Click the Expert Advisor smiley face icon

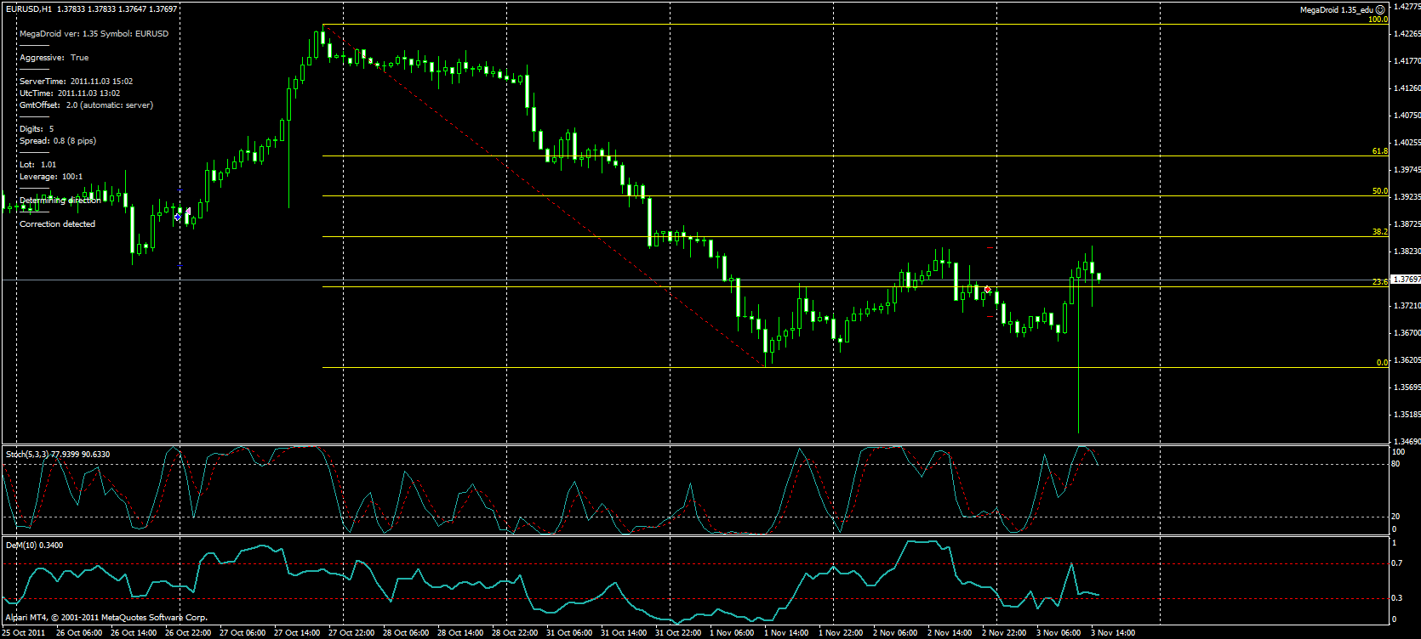coord(1380,9)
